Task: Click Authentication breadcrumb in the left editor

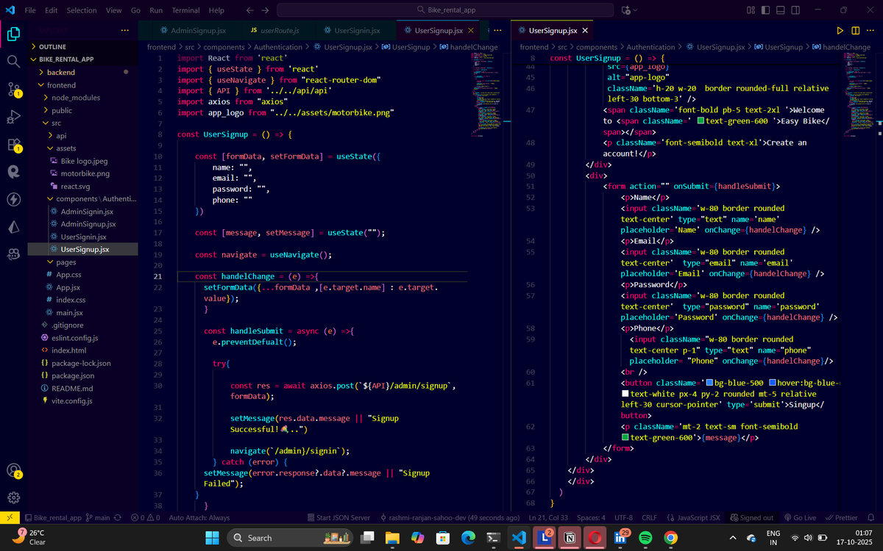Action: tap(278, 47)
